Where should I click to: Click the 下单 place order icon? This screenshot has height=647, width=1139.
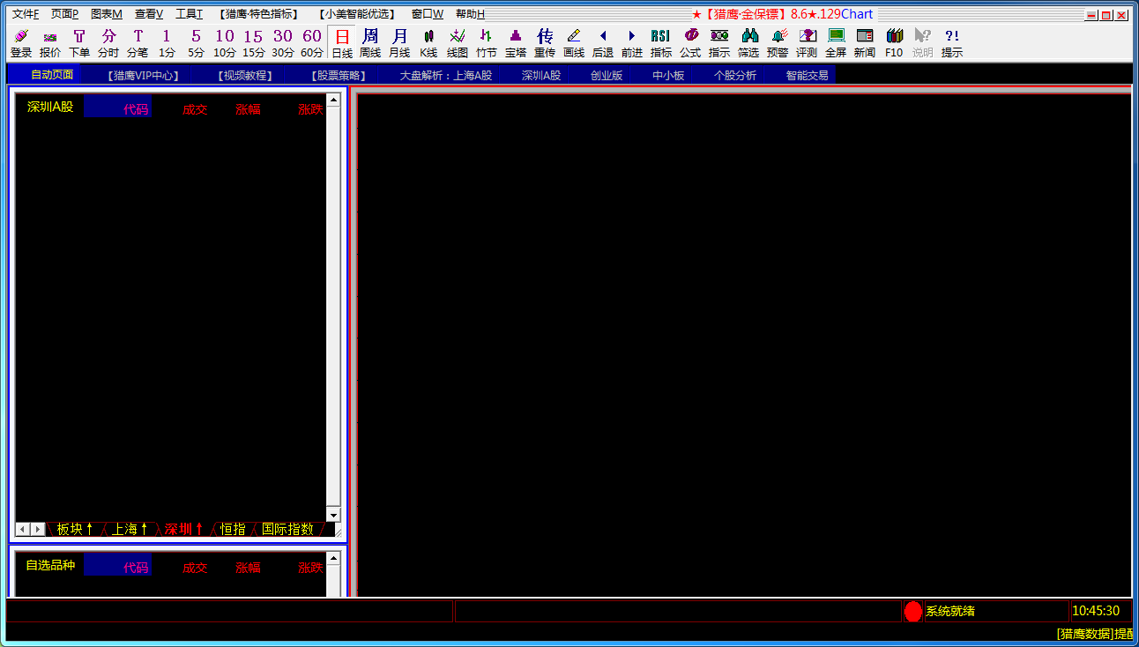point(79,43)
